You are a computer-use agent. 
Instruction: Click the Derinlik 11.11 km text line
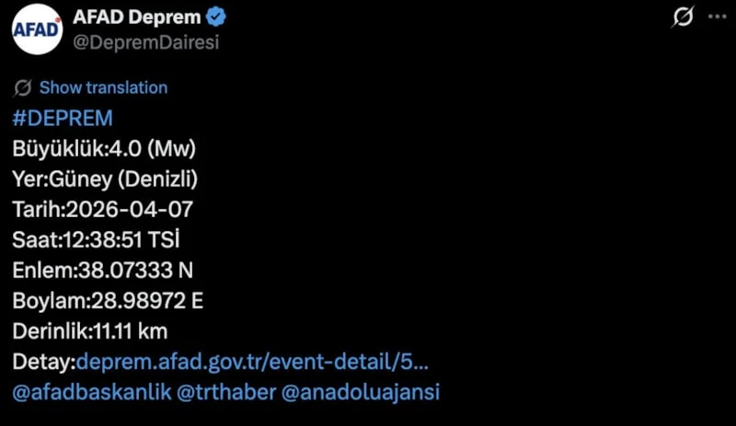click(x=90, y=331)
